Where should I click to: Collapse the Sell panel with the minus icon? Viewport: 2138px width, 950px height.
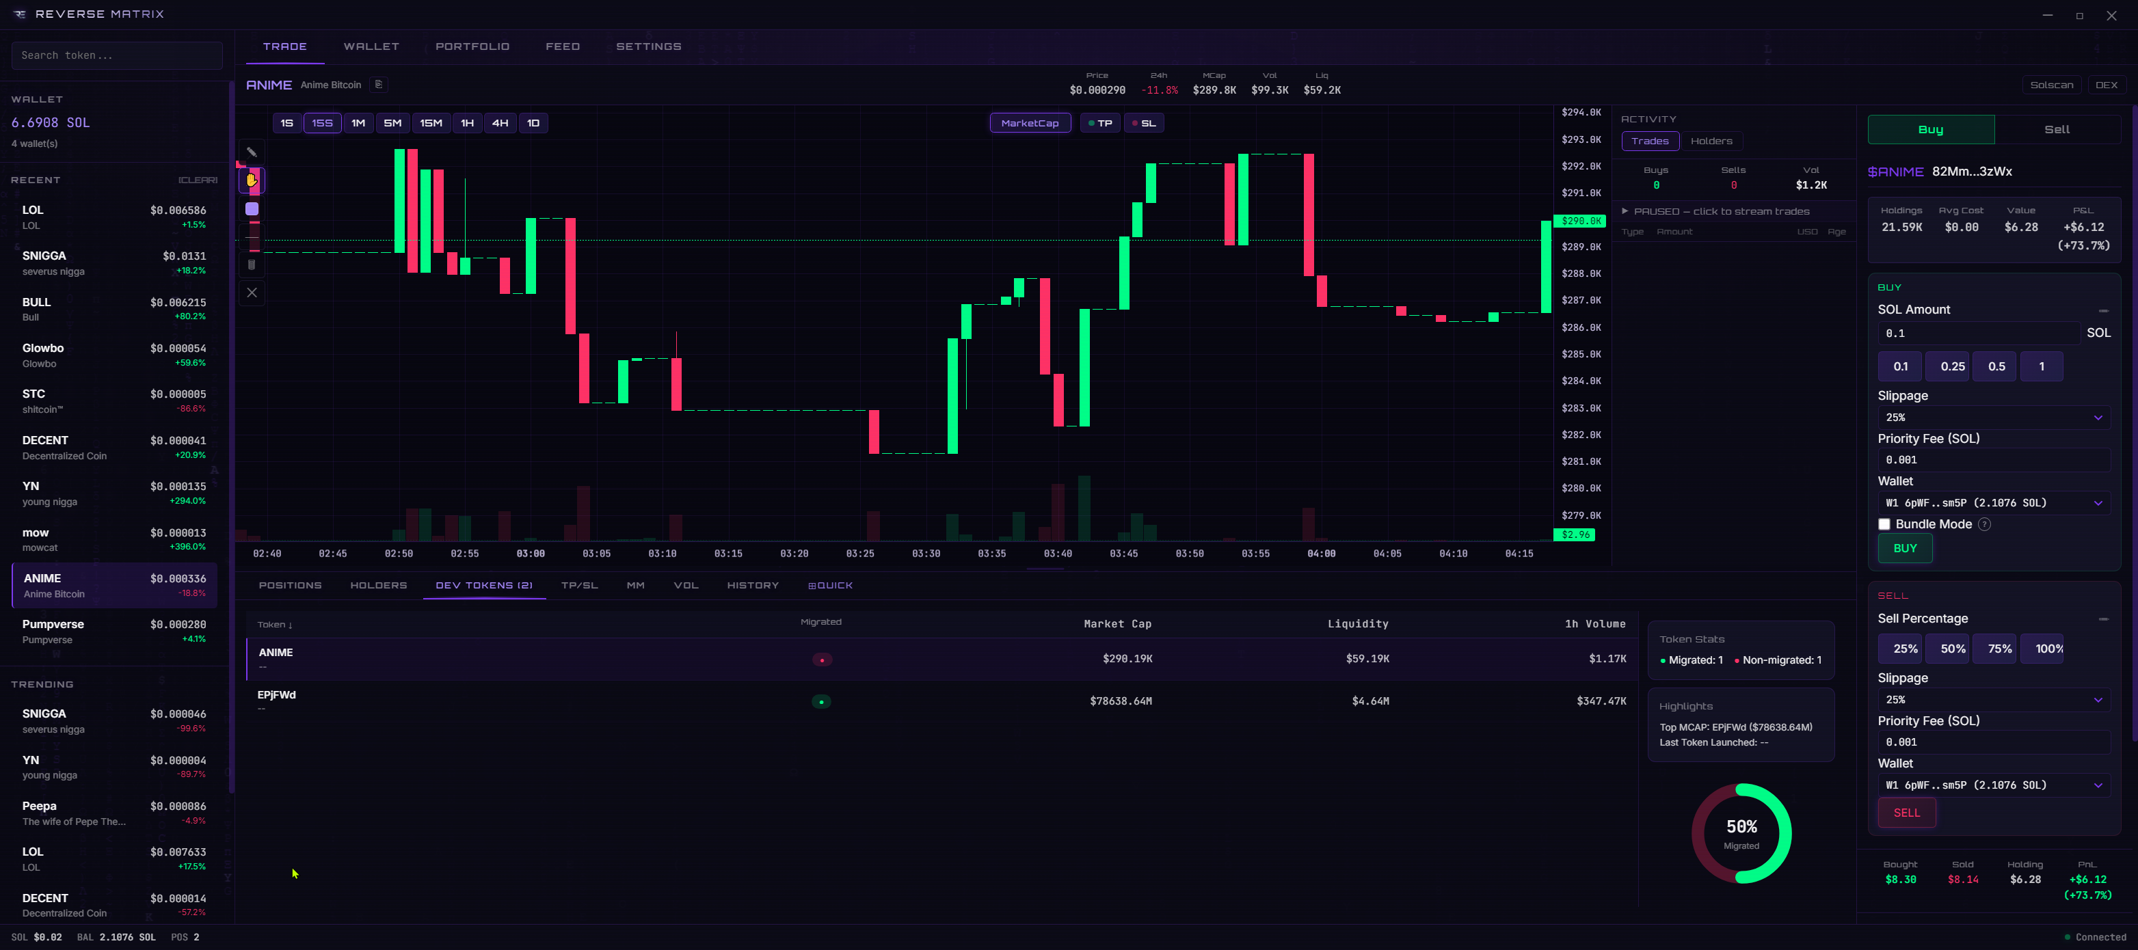[x=2103, y=619]
